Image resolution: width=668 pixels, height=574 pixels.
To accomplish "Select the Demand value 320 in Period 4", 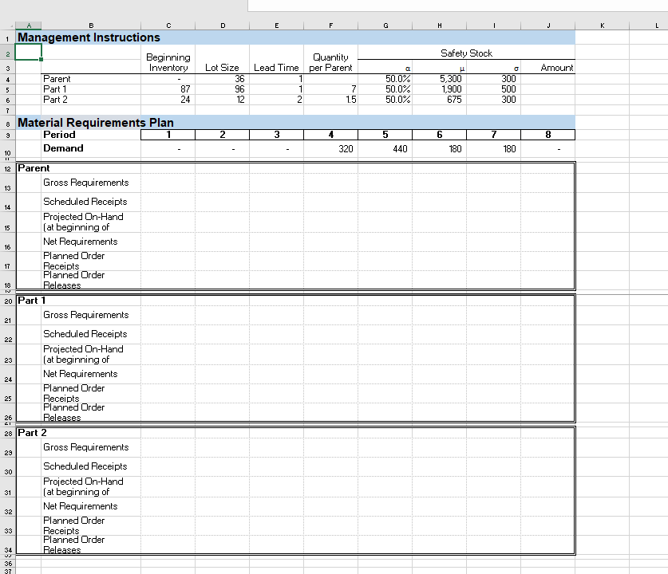I will (330, 149).
